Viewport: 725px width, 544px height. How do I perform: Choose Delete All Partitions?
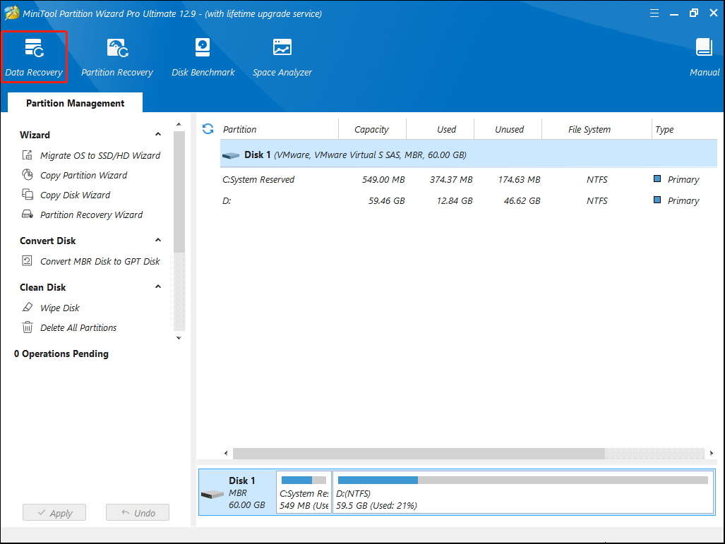point(78,327)
